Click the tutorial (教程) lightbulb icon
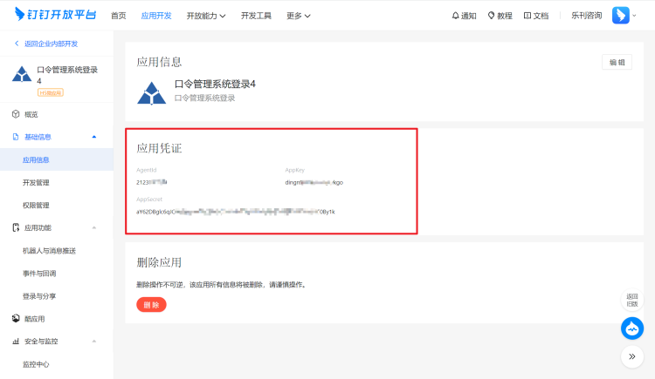 pos(492,16)
